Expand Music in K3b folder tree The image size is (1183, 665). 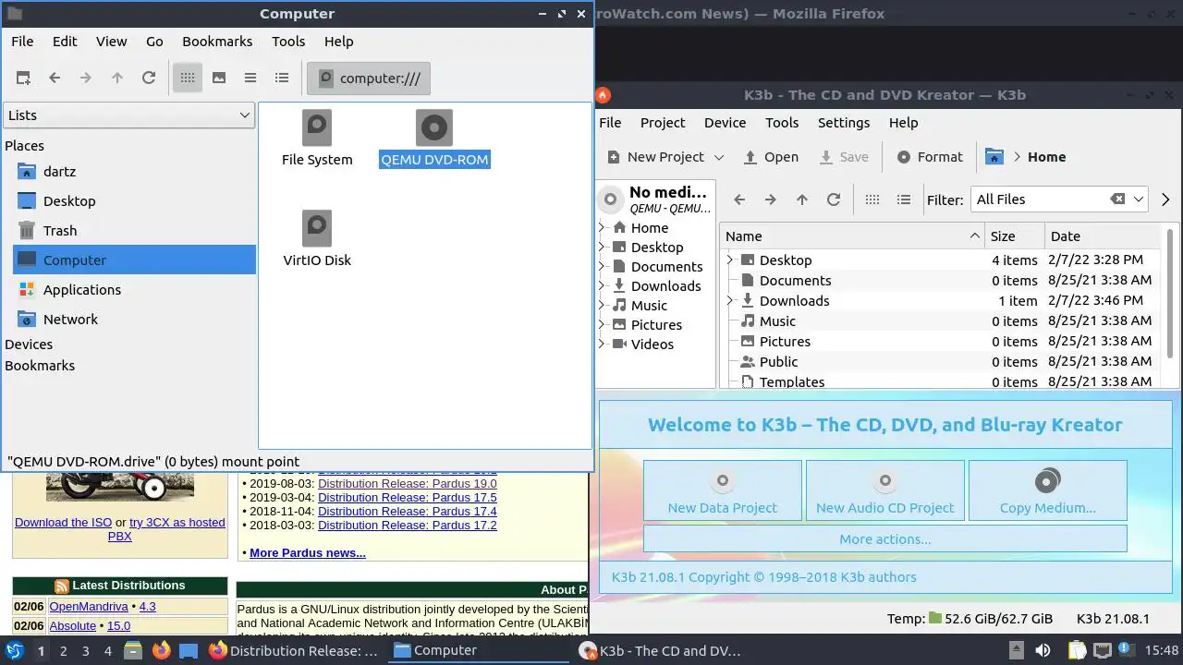click(603, 306)
